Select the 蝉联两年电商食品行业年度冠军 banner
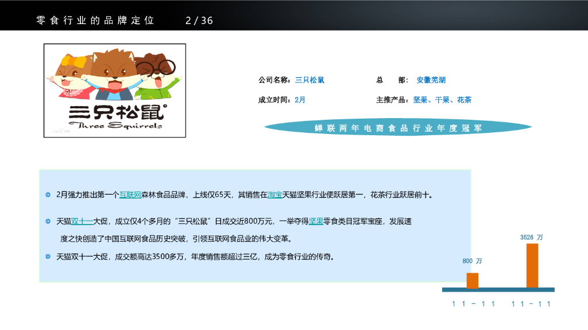The height and width of the screenshot is (330, 588). click(398, 128)
